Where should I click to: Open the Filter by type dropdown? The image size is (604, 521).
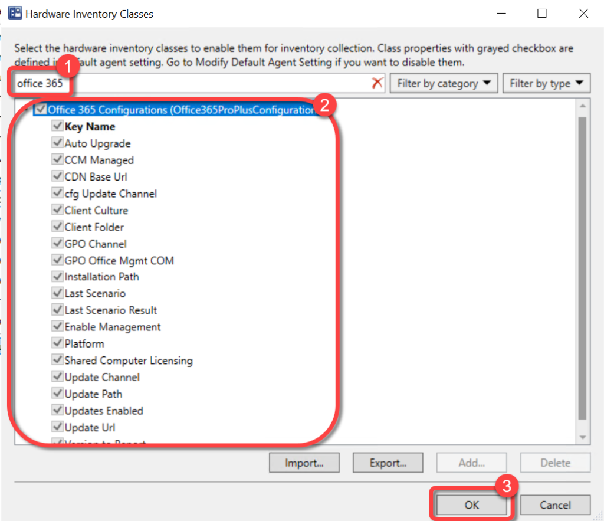tap(546, 83)
